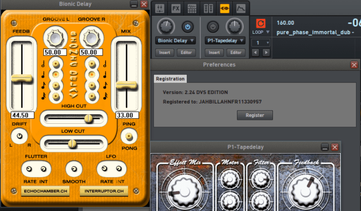This screenshot has height=211, width=361.
Task: Click the FLUTTER RATE knob
Action: [29, 169]
